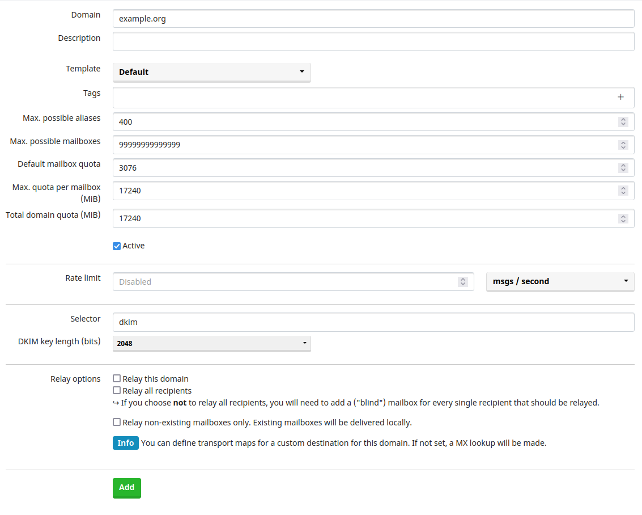The image size is (642, 515).
Task: Click the up stepper on Max. possible aliases
Action: click(623, 119)
